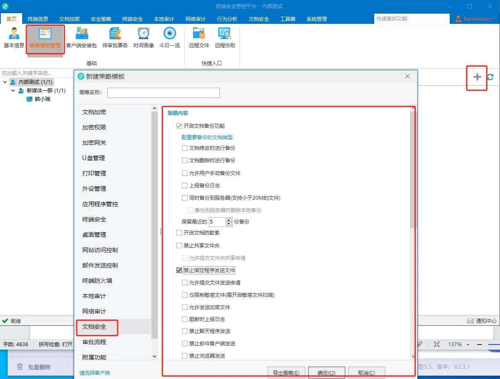Click the 快速查找功能 search box
Screen dimensions: 500x379
click(x=411, y=18)
